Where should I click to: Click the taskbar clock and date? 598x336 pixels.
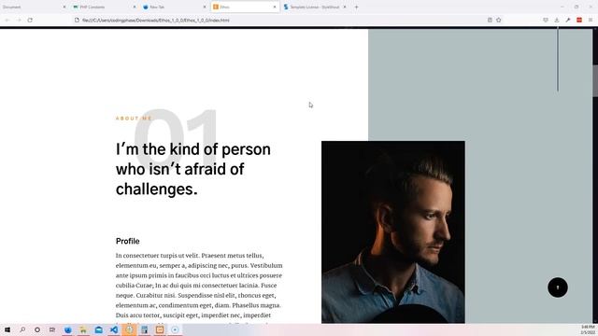(x=588, y=329)
